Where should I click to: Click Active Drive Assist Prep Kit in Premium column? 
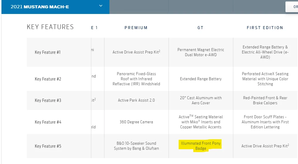point(136,52)
